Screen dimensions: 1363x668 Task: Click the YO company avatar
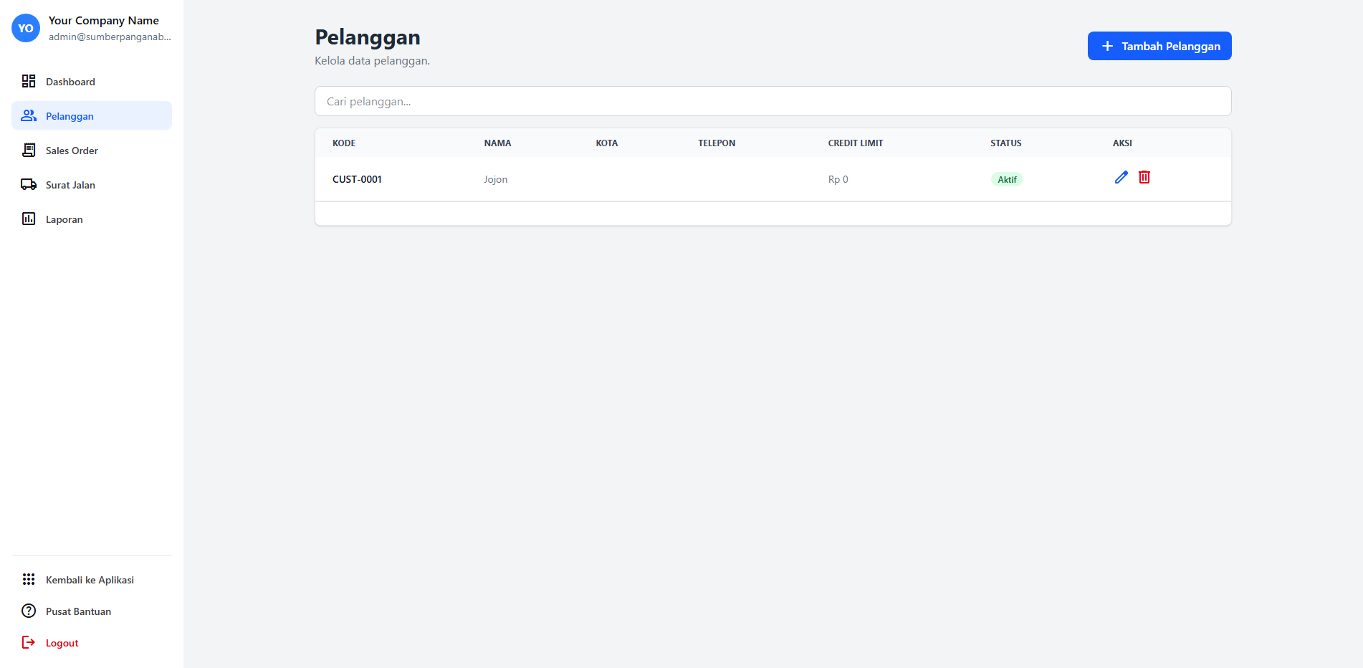pos(26,28)
